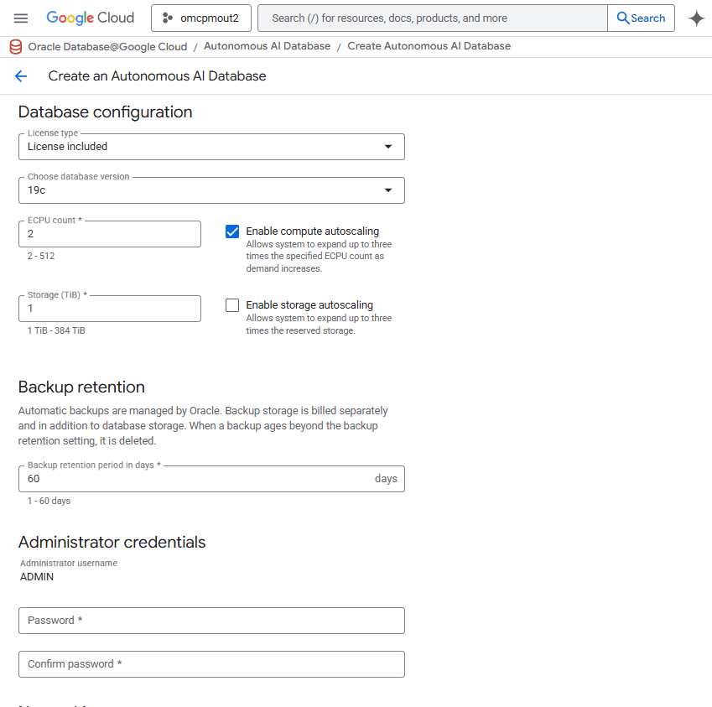The image size is (712, 707).
Task: Click the project switcher icon beside omcpmout2
Action: [x=168, y=18]
